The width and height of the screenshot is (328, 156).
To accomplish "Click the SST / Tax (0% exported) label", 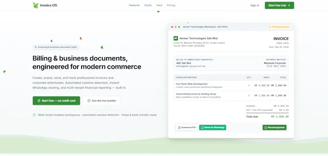I will tap(260, 110).
